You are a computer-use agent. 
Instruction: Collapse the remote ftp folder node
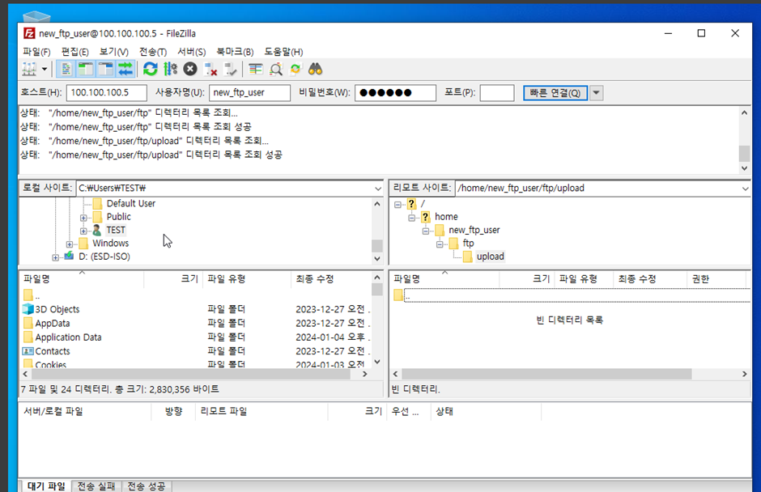pyautogui.click(x=440, y=244)
